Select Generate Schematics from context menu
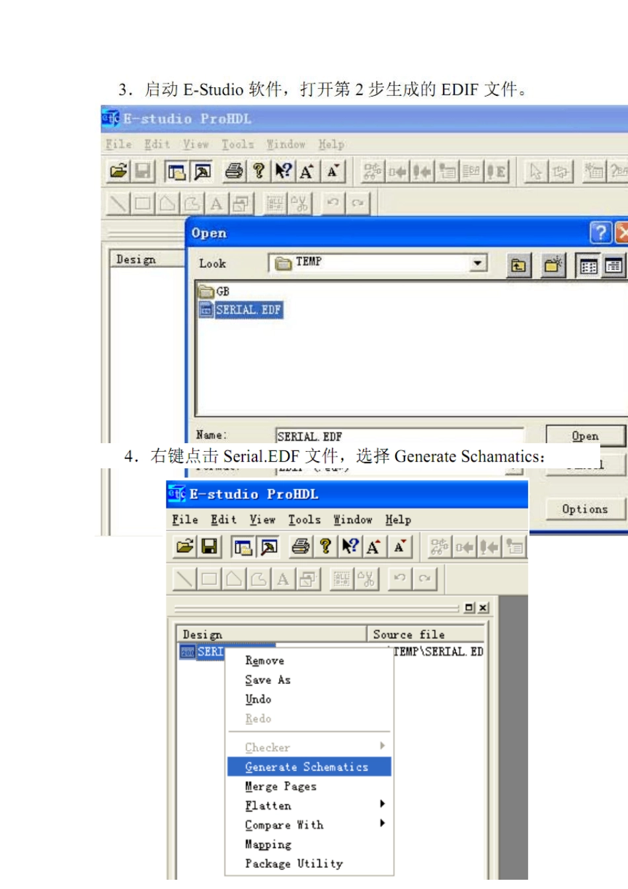 point(310,767)
